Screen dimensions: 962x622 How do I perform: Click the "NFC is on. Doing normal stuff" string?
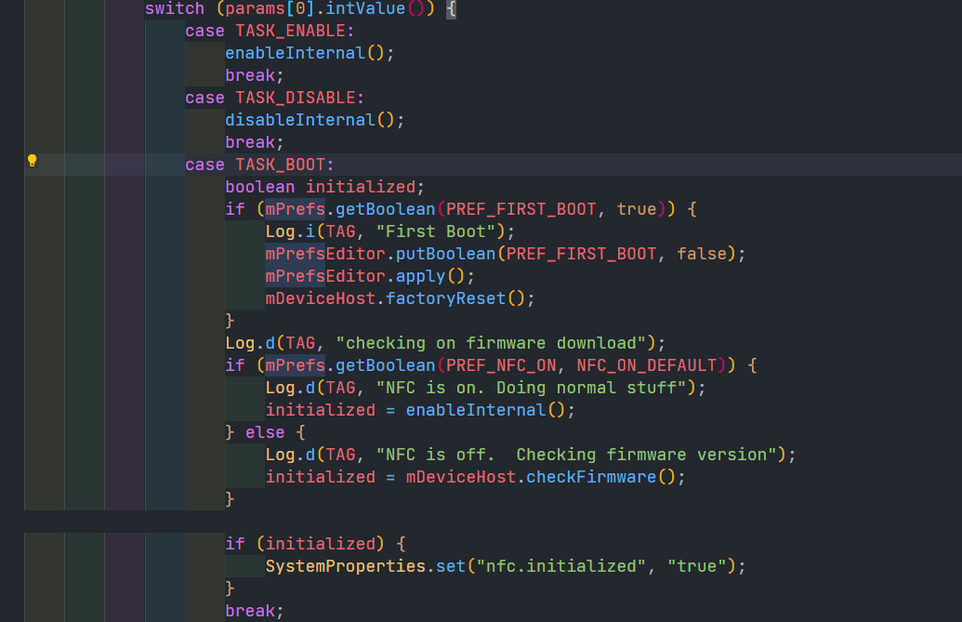pos(535,388)
